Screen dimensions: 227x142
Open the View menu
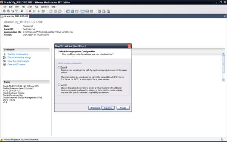(x=17, y=7)
